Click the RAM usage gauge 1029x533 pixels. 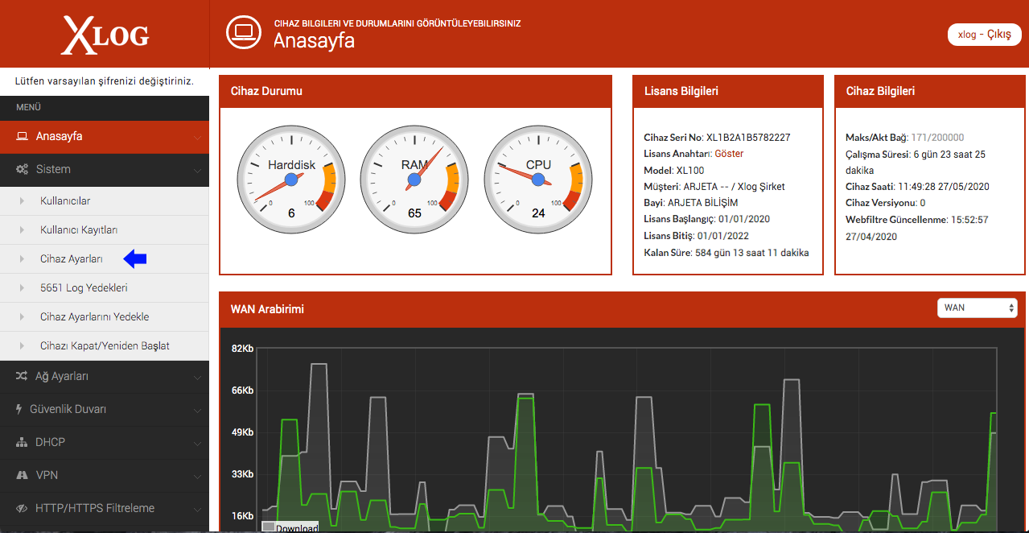414,179
